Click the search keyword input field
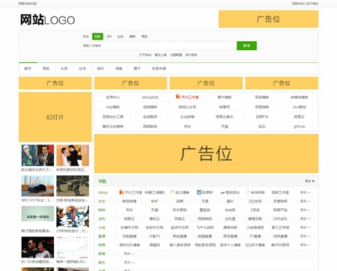The image size is (337, 271). (x=158, y=46)
